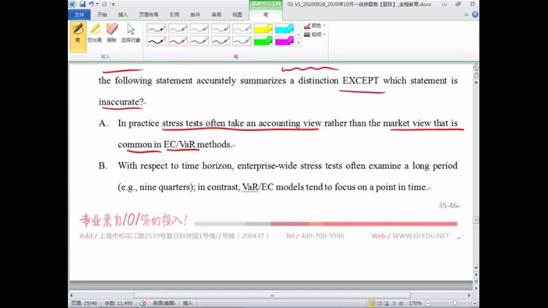This screenshot has width=548, height=308.
Task: Zoom in with the plus button
Action: coord(475,303)
